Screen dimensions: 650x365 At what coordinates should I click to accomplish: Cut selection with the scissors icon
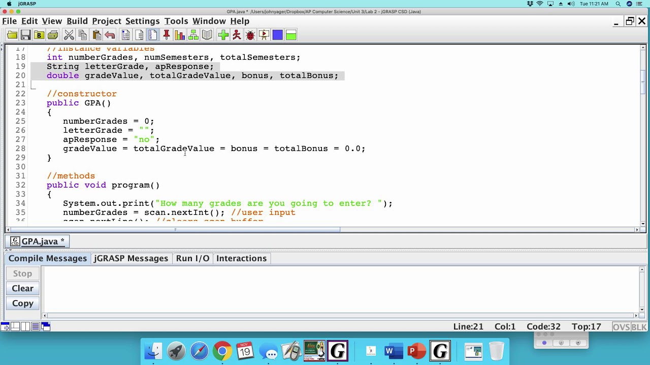pyautogui.click(x=69, y=35)
